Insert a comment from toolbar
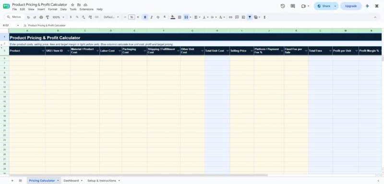 point(237,17)
